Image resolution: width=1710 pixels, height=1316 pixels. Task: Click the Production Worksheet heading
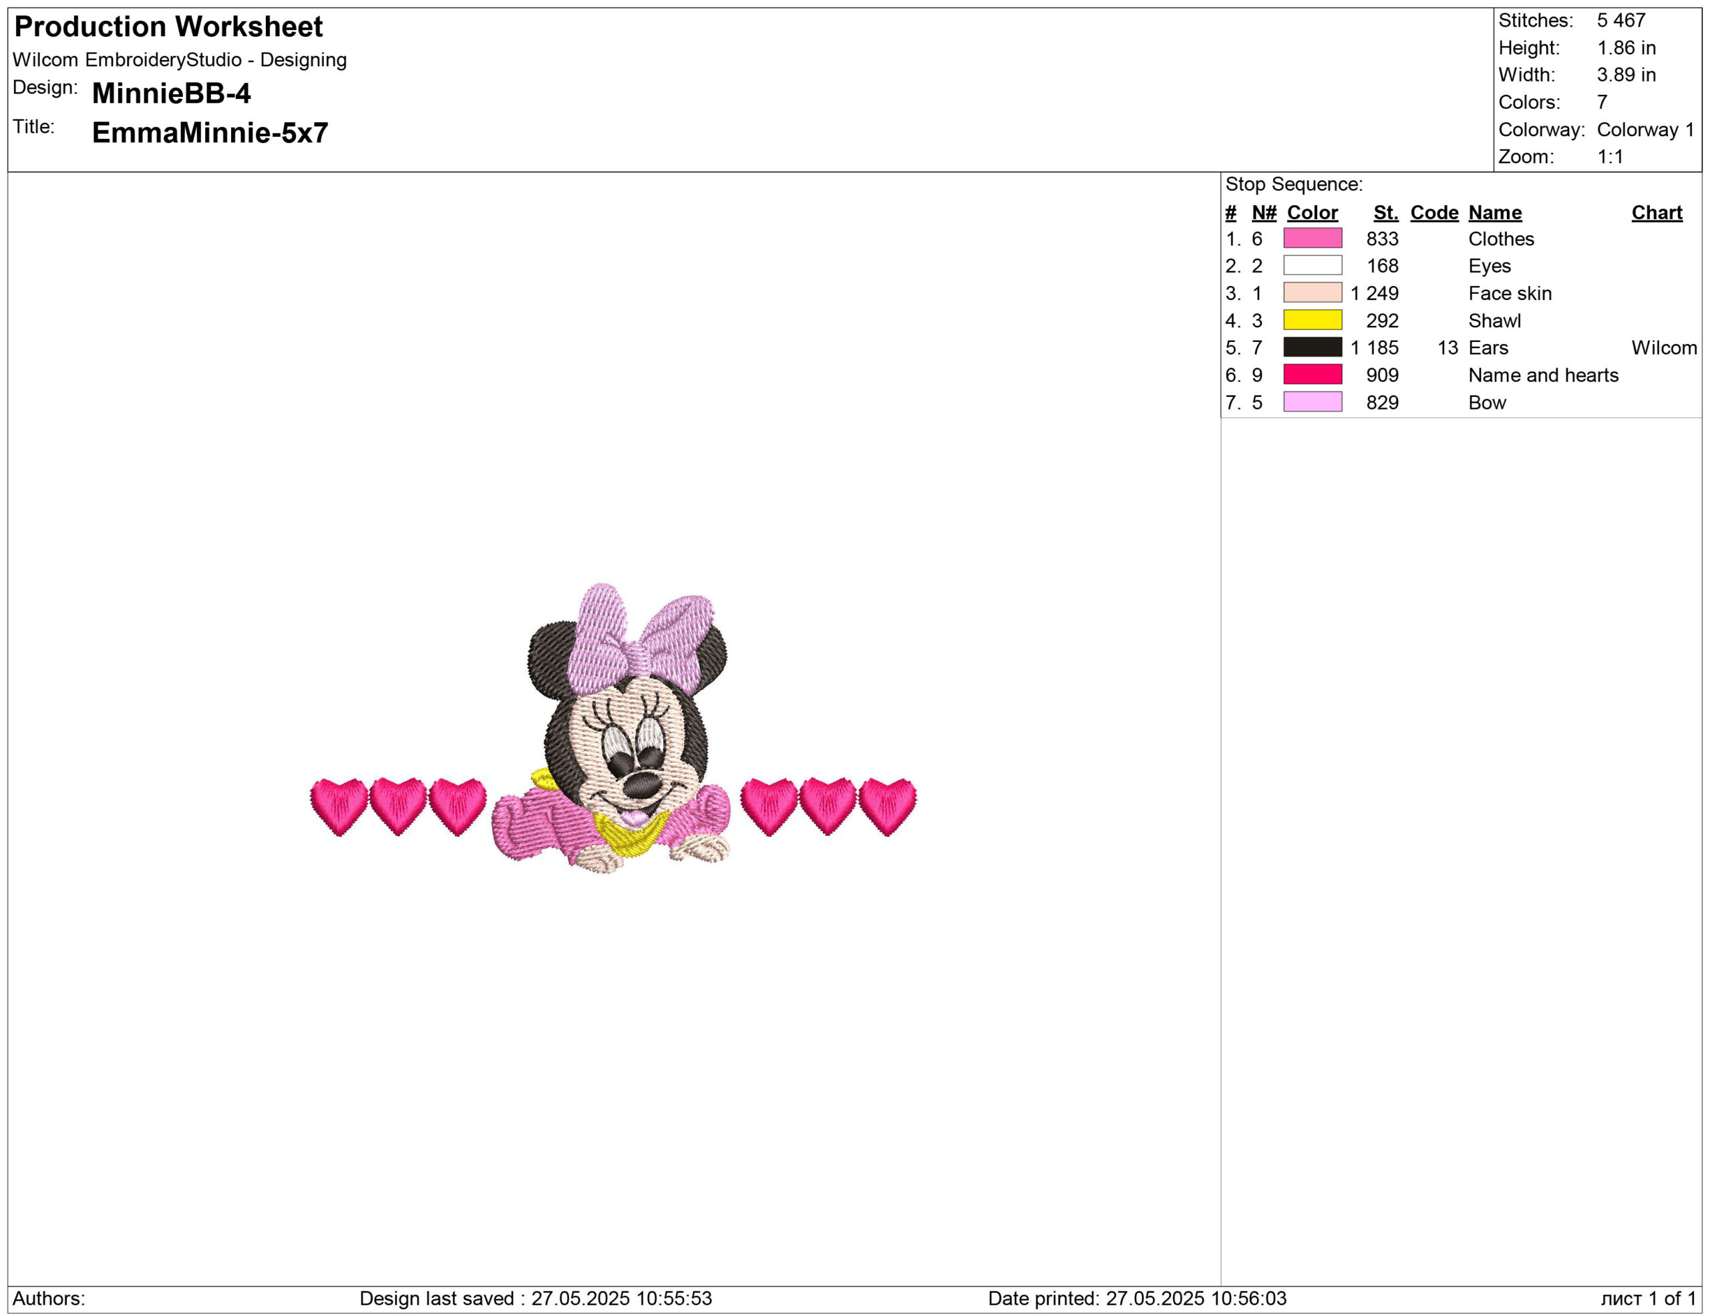click(168, 27)
